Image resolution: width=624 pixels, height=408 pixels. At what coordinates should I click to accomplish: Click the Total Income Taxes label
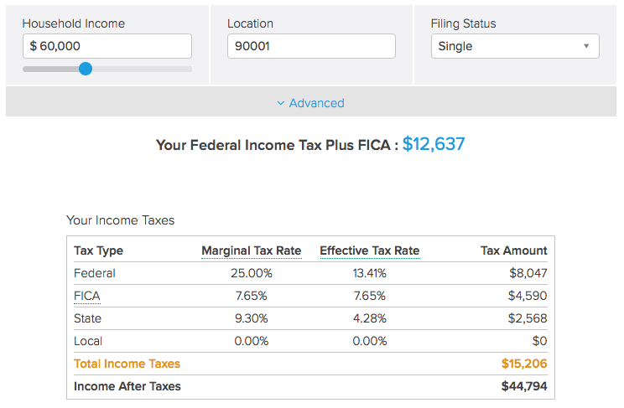[127, 364]
